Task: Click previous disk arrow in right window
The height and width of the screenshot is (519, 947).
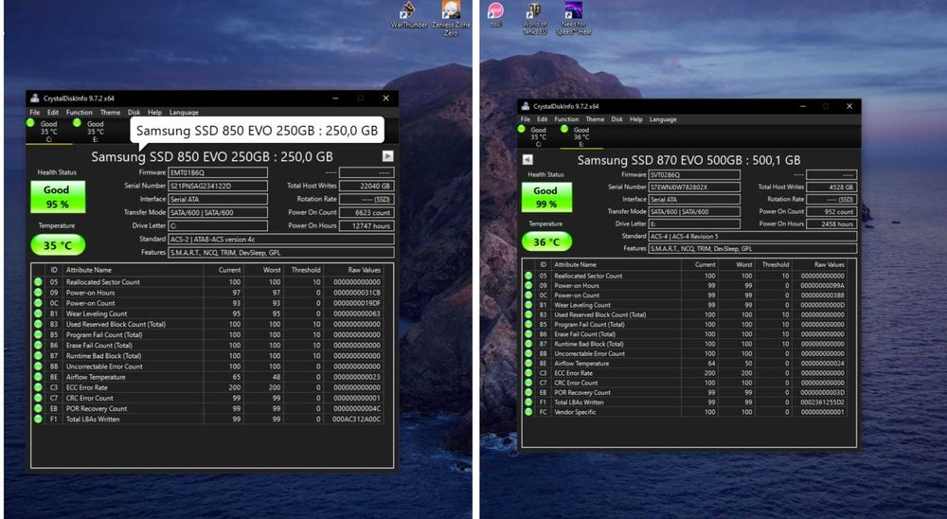Action: [x=527, y=159]
